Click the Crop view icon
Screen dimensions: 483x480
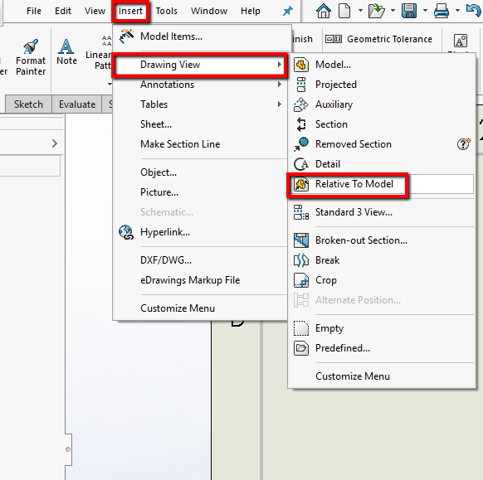pyautogui.click(x=301, y=280)
